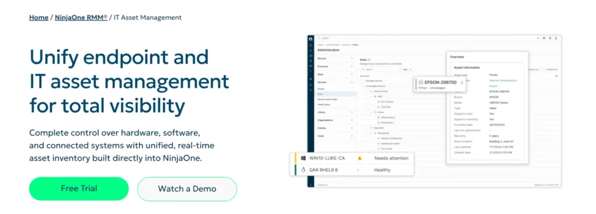The width and height of the screenshot is (596, 214).
Task: Select the QAR RHEL9 6 device name
Action: click(x=324, y=170)
